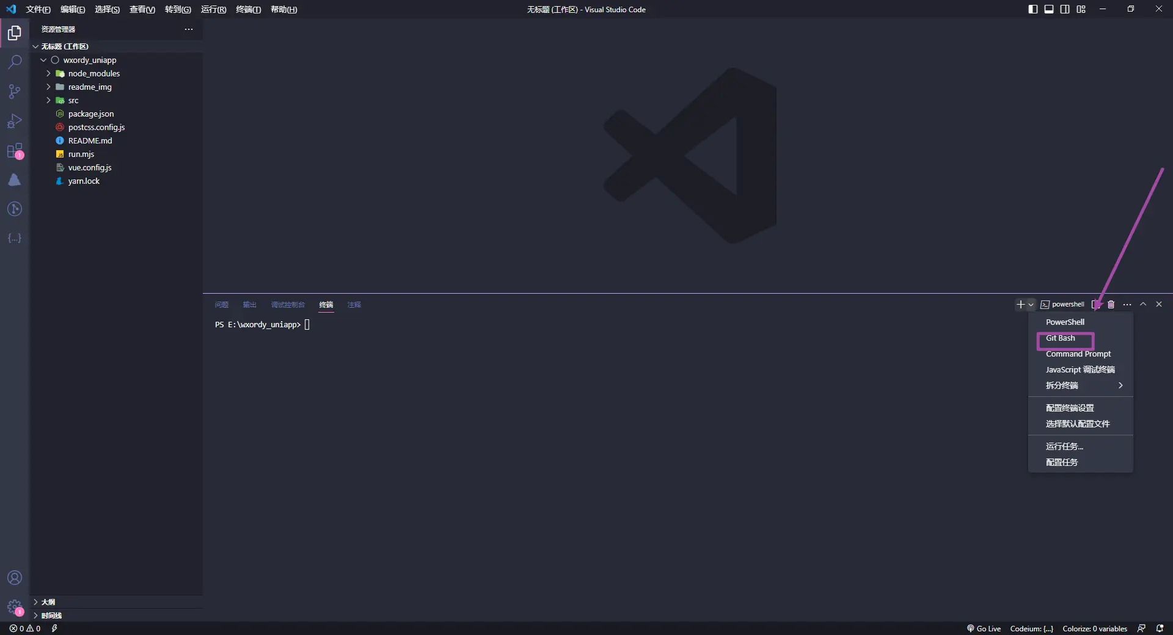
Task: Toggle the primary side bar layout icon
Action: (x=1032, y=9)
